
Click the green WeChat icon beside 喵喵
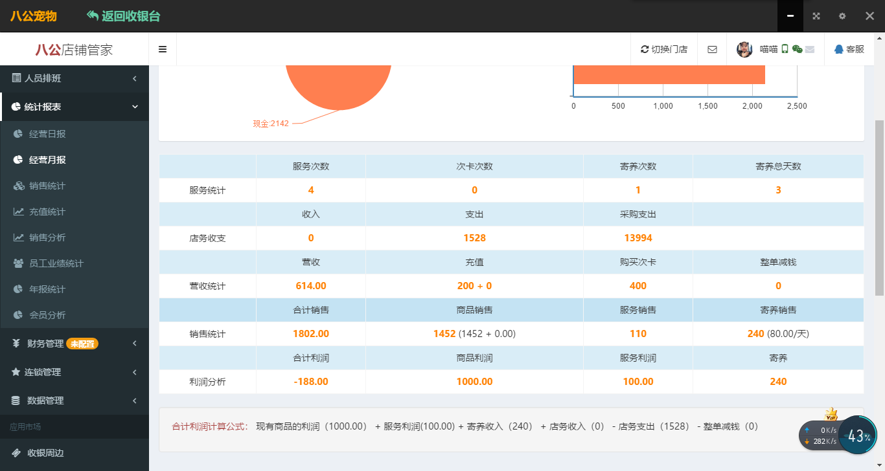tap(797, 49)
